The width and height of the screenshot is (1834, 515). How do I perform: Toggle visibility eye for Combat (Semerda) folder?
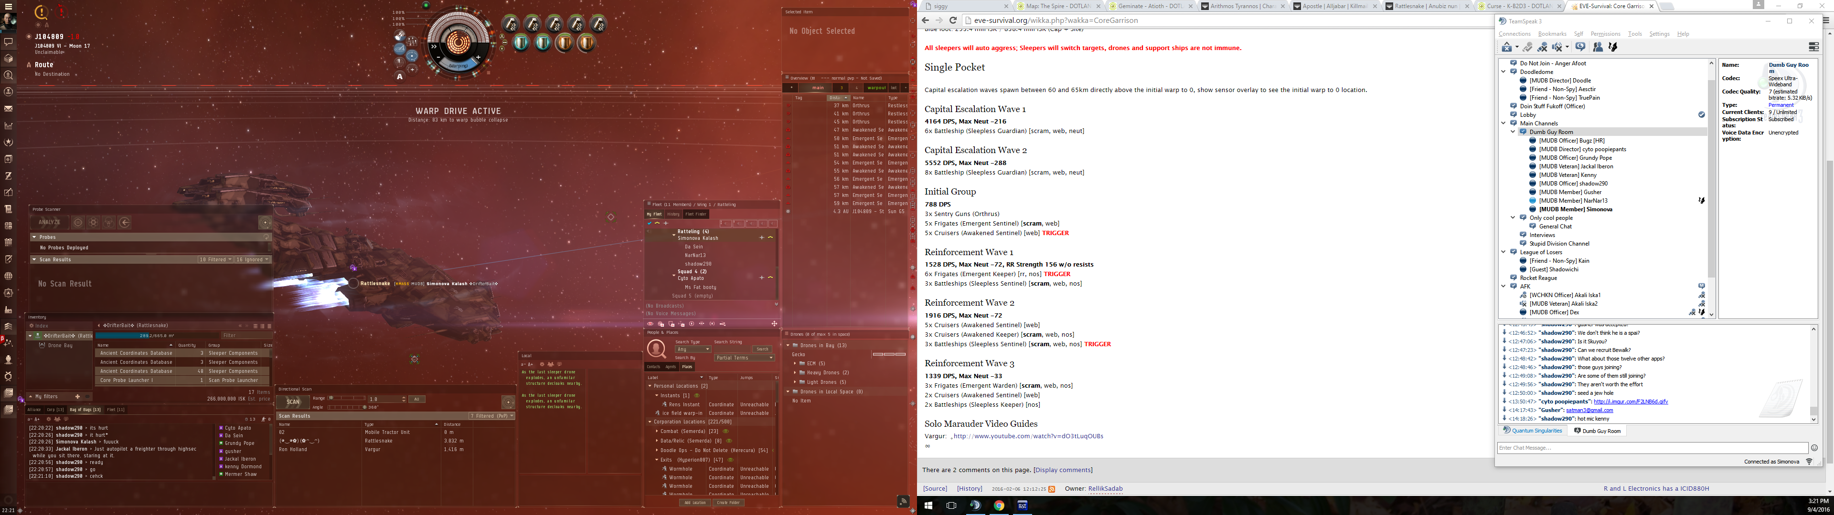725,431
